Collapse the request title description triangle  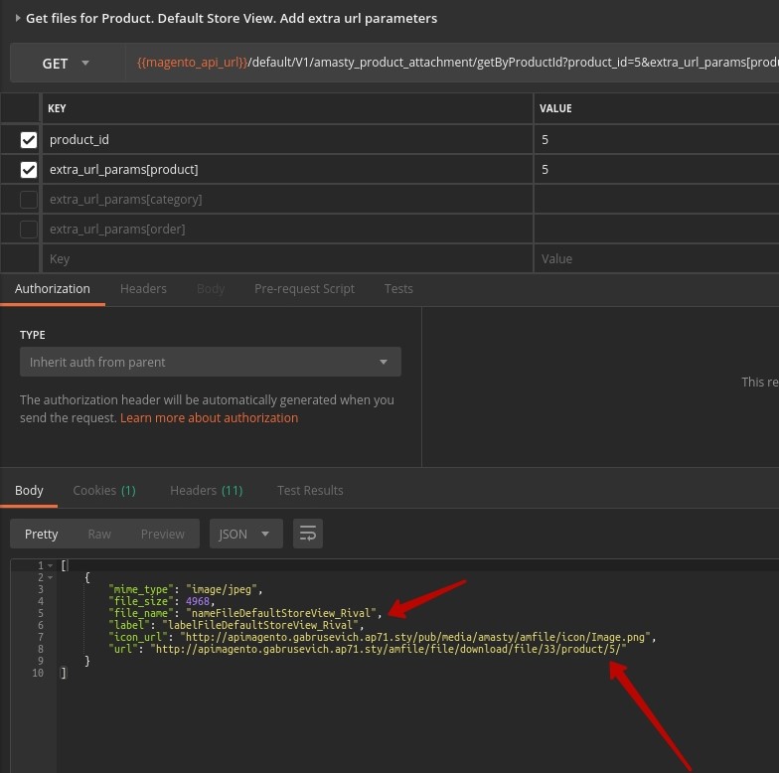pos(18,18)
